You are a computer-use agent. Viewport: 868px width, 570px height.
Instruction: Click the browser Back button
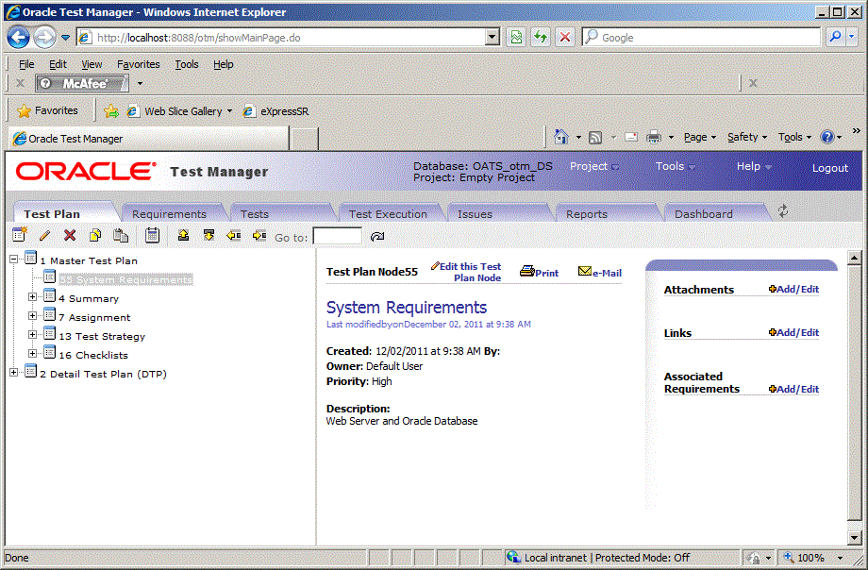(x=18, y=38)
